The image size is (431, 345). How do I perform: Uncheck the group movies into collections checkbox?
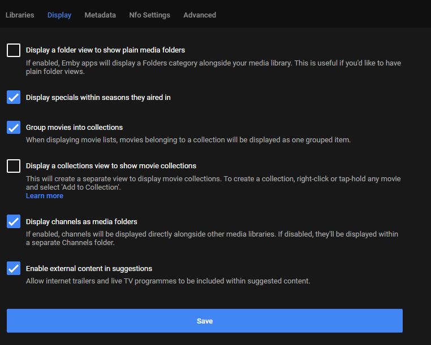(14, 128)
